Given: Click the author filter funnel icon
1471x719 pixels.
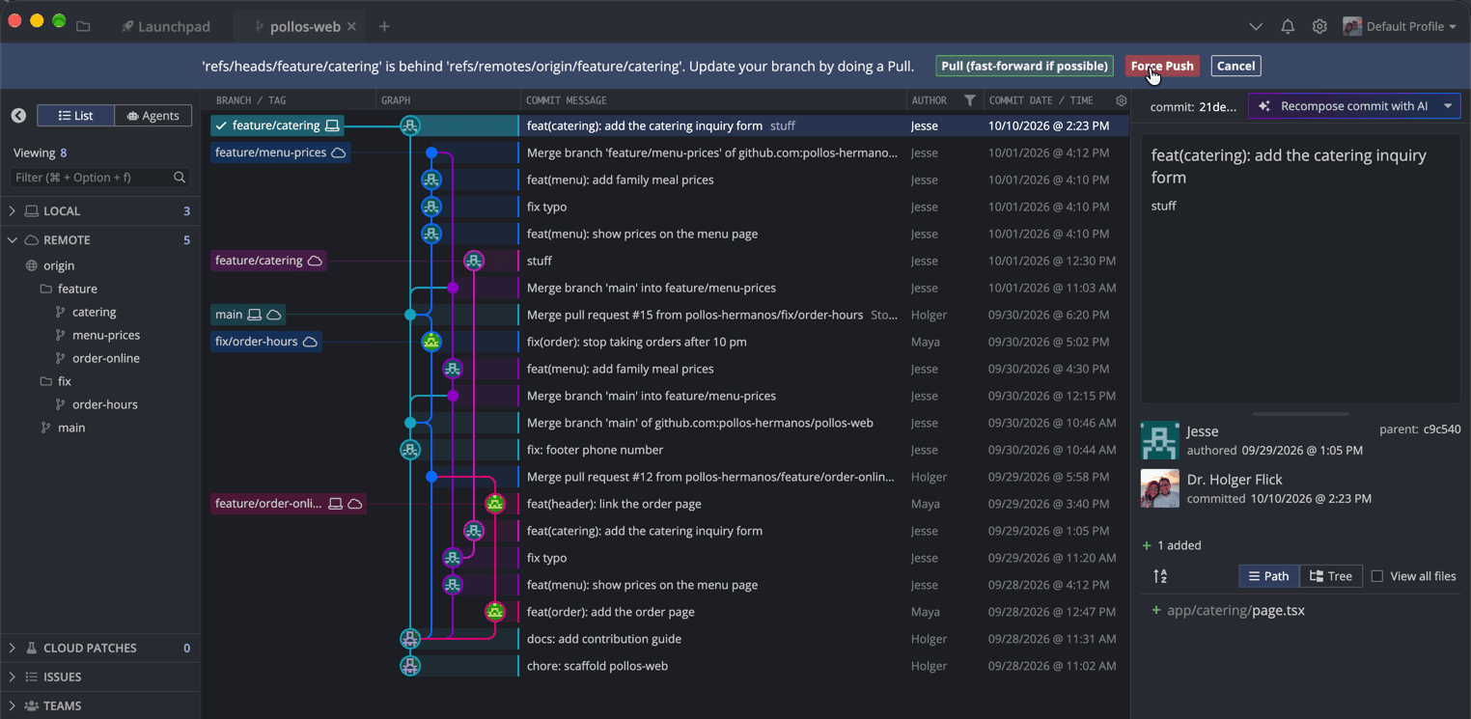Looking at the screenshot, I should (x=969, y=100).
